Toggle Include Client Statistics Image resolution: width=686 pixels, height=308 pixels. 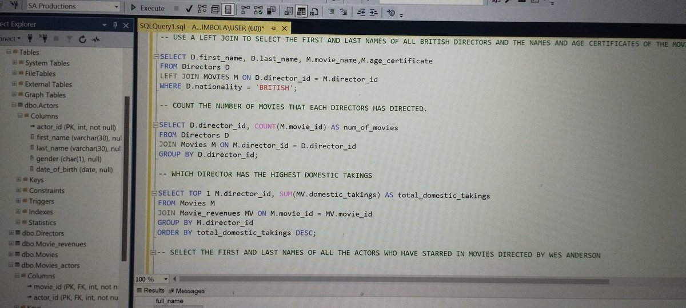272,10
